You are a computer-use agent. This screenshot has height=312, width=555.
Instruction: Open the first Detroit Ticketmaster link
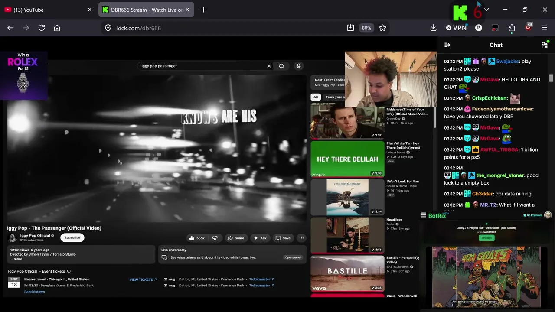[261, 279]
